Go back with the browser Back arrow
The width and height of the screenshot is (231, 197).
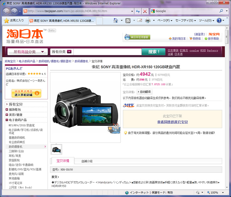click(x=6, y=11)
